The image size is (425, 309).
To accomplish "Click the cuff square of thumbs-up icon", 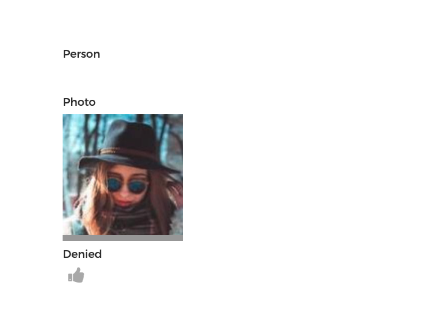I will 70,277.
